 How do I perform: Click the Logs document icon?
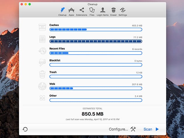(42, 39)
